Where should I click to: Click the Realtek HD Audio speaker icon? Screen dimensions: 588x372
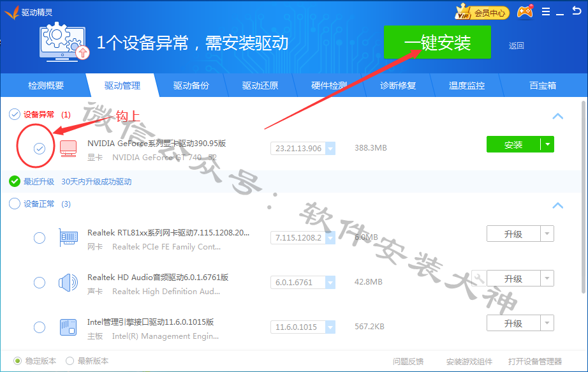click(x=68, y=282)
